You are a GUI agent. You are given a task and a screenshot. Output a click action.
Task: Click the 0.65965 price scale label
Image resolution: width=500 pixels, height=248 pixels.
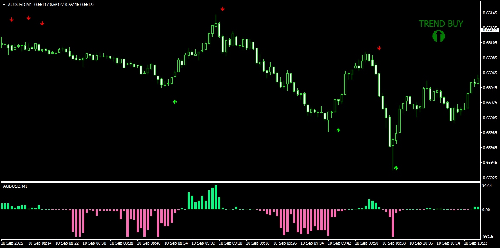pos(490,148)
